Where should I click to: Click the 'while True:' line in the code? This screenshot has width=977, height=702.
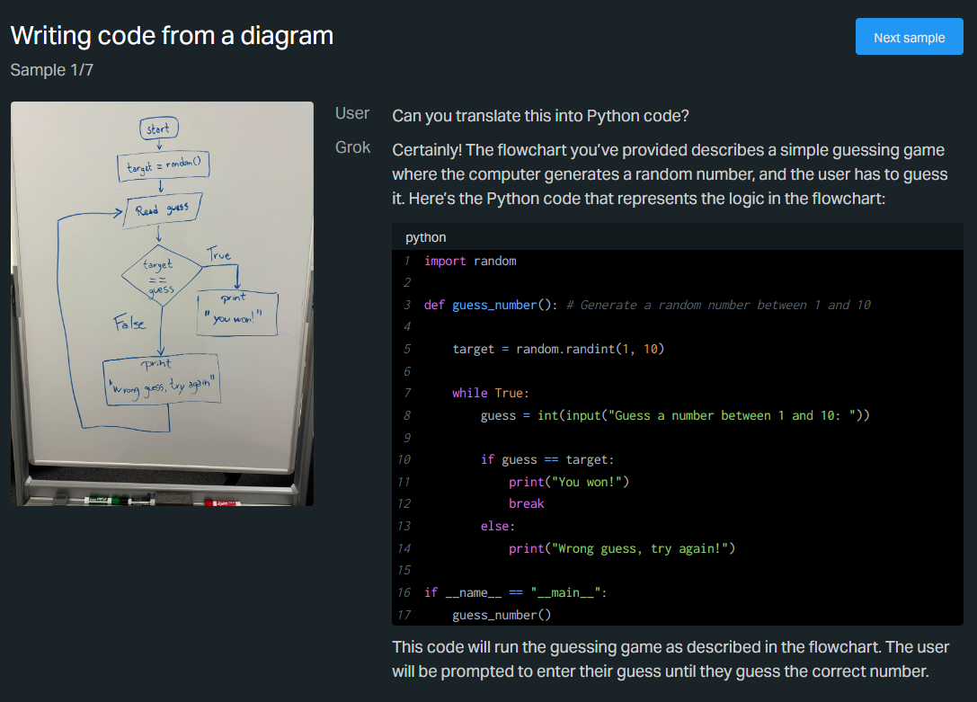[491, 393]
